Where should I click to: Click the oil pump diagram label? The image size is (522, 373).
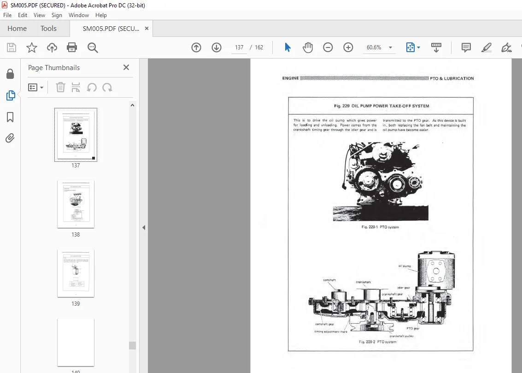(405, 266)
